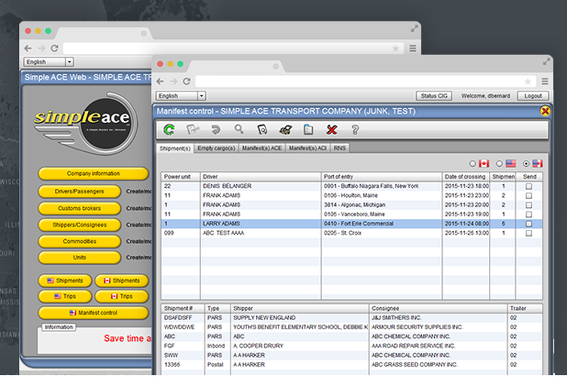This screenshot has width=567, height=385.
Task: Click US flag Shipments button
Action: [65, 281]
